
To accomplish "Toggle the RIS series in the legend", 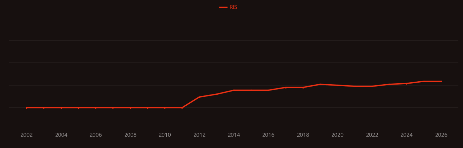I will (229, 7).
